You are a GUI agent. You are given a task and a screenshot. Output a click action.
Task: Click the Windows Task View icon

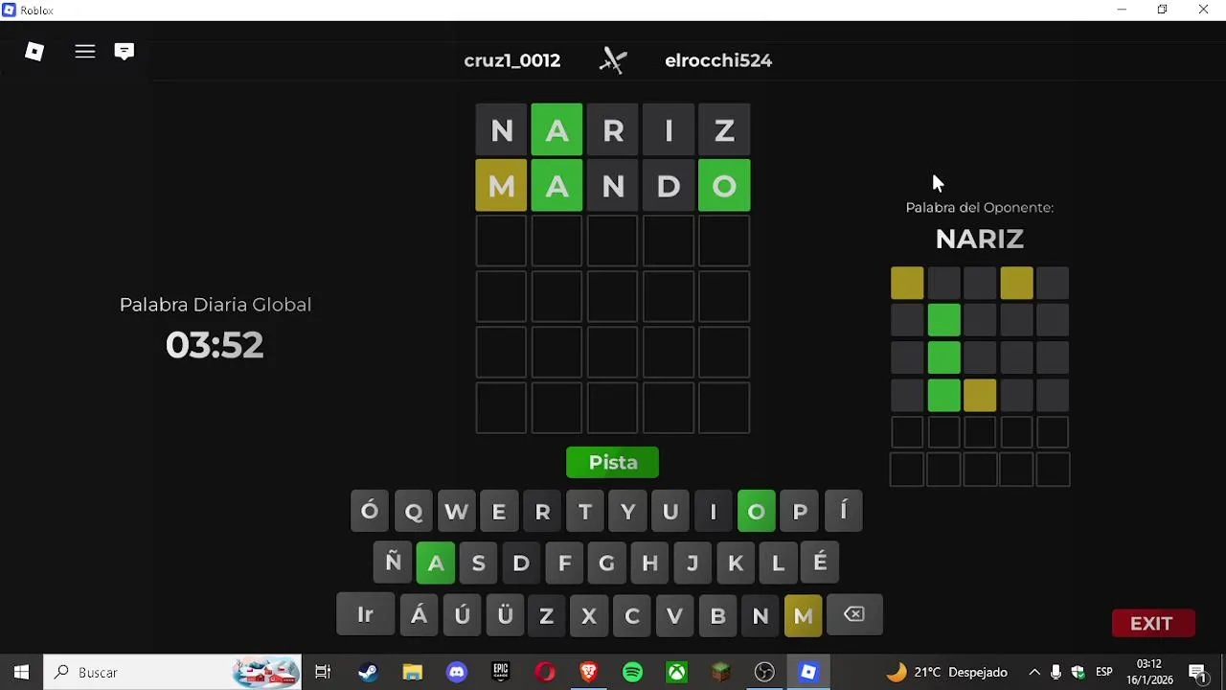[x=323, y=673]
